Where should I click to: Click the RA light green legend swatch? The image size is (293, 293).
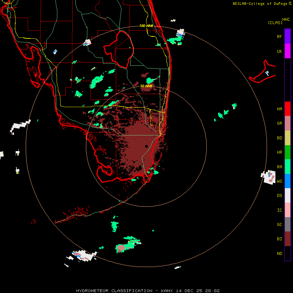pyautogui.click(x=287, y=167)
